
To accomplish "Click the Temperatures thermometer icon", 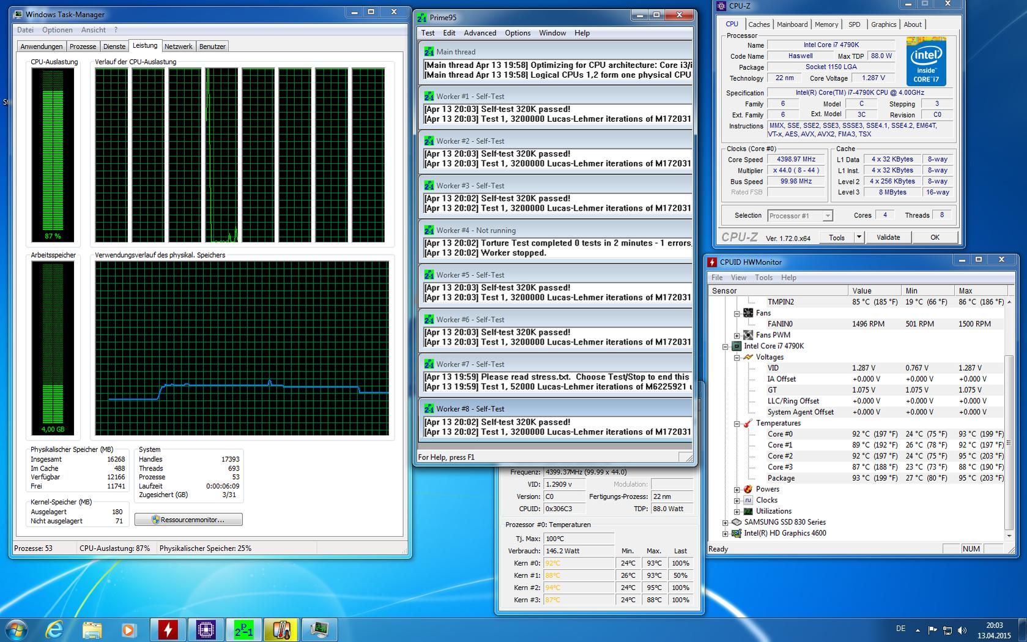I will pos(748,423).
